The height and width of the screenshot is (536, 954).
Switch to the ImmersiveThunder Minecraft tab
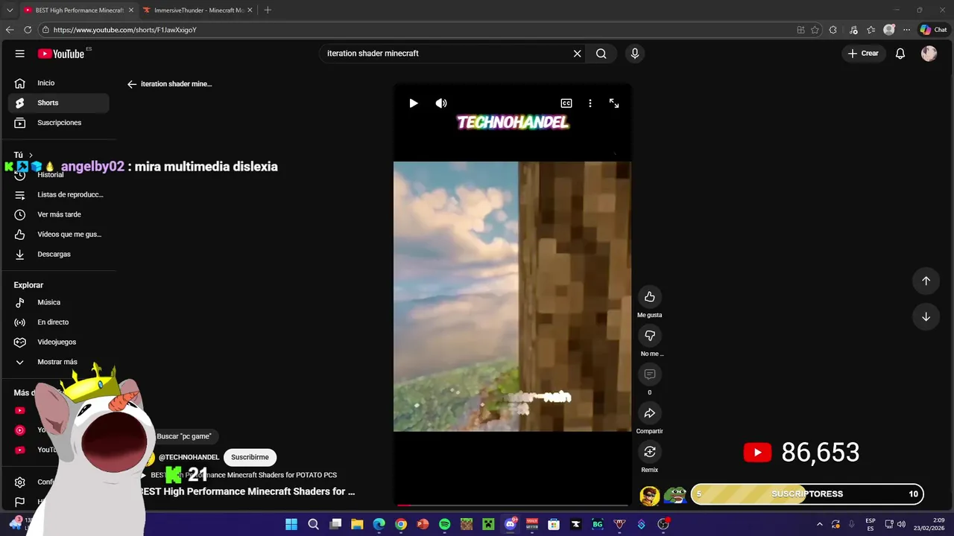pyautogui.click(x=198, y=10)
